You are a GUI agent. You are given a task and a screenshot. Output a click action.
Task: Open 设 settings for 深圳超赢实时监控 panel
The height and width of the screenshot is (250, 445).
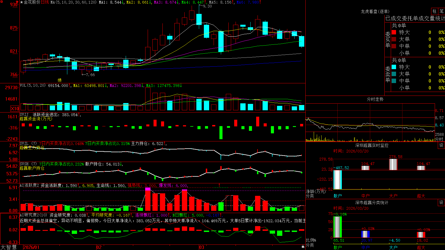coord(441,145)
